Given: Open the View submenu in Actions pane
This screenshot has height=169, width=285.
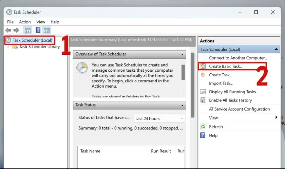Looking at the screenshot, I should (x=213, y=118).
